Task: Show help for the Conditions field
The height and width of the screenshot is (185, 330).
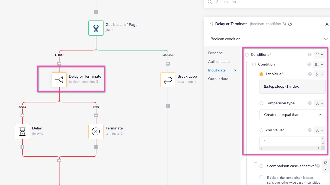Action: (310, 54)
